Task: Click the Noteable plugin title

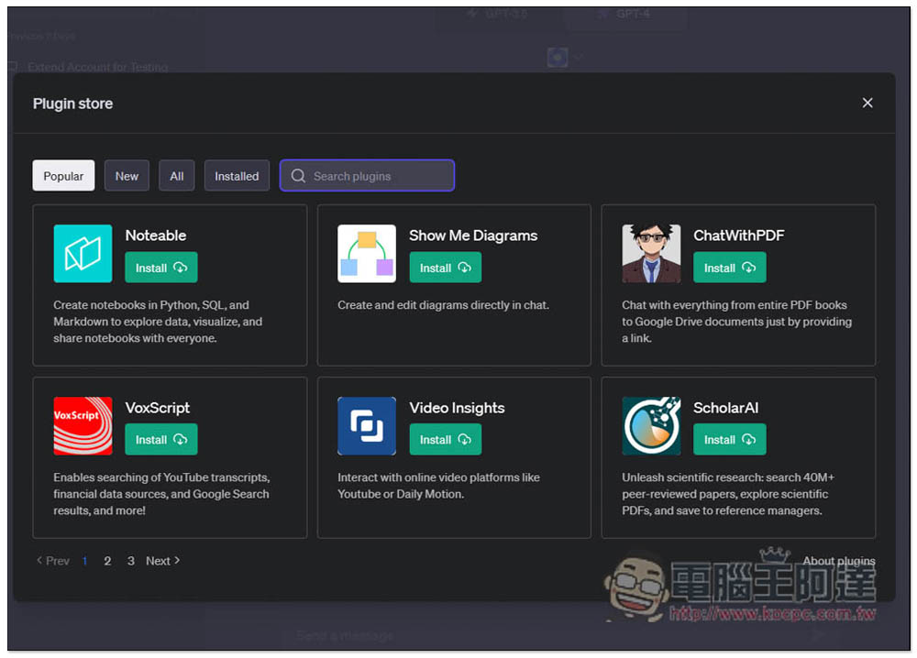Action: (156, 236)
